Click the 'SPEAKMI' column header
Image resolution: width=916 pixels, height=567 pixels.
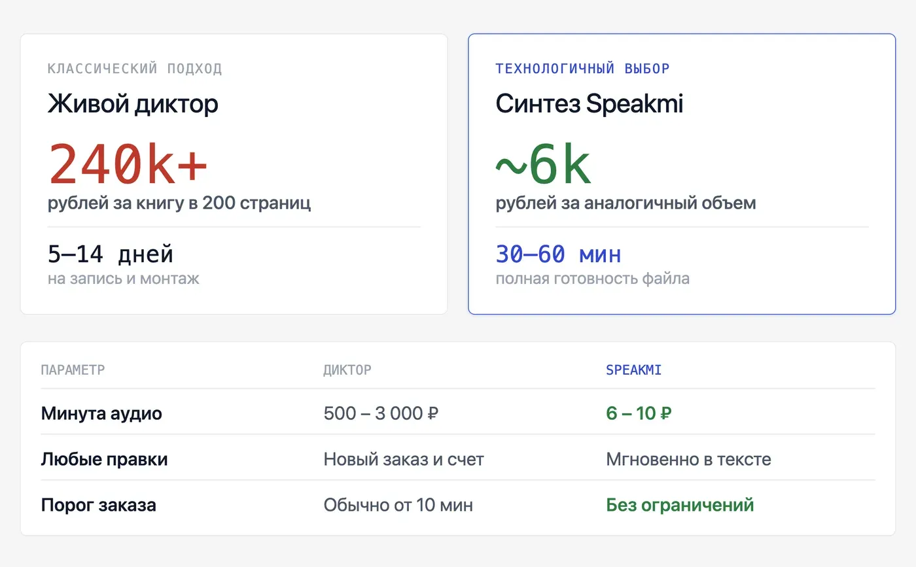634,370
